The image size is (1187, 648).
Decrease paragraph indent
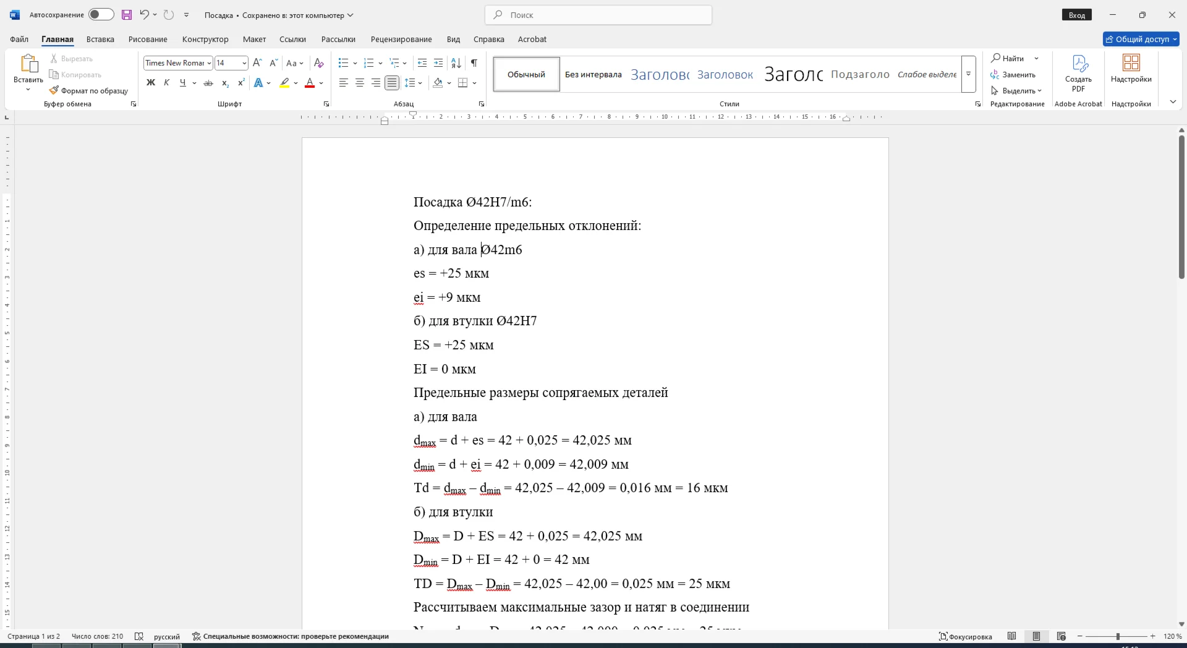(422, 63)
